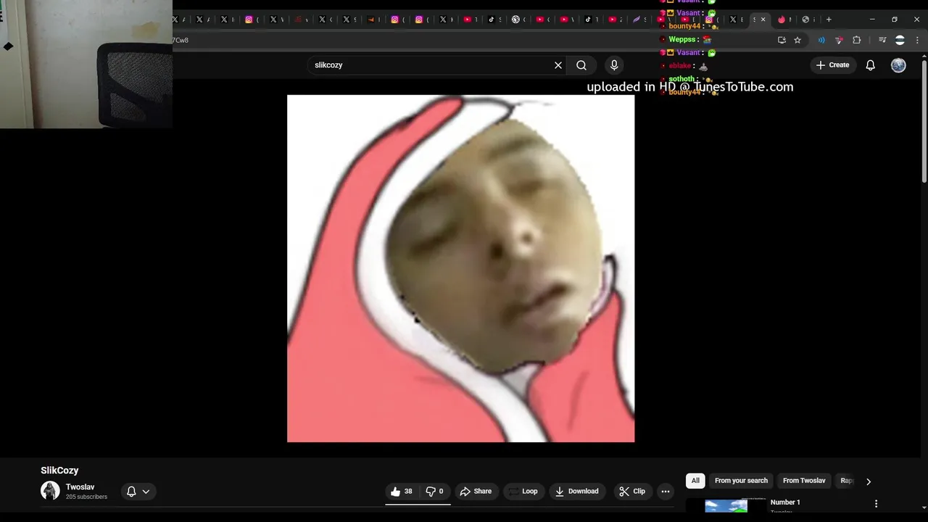928x522 pixels.
Task: Click the install app icon in address bar
Action: click(x=782, y=40)
